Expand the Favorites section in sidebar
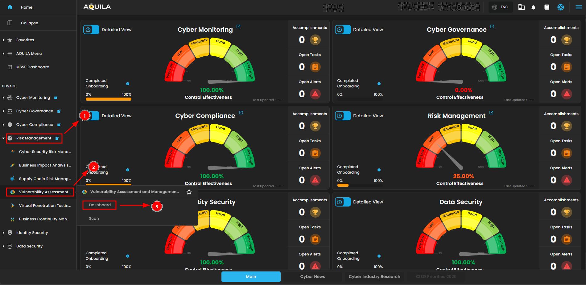 click(x=3, y=40)
